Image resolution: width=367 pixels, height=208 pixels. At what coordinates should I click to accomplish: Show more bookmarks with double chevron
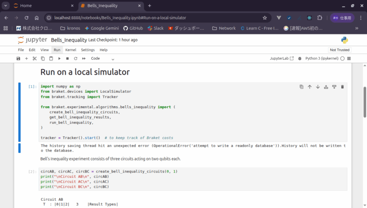(356, 28)
